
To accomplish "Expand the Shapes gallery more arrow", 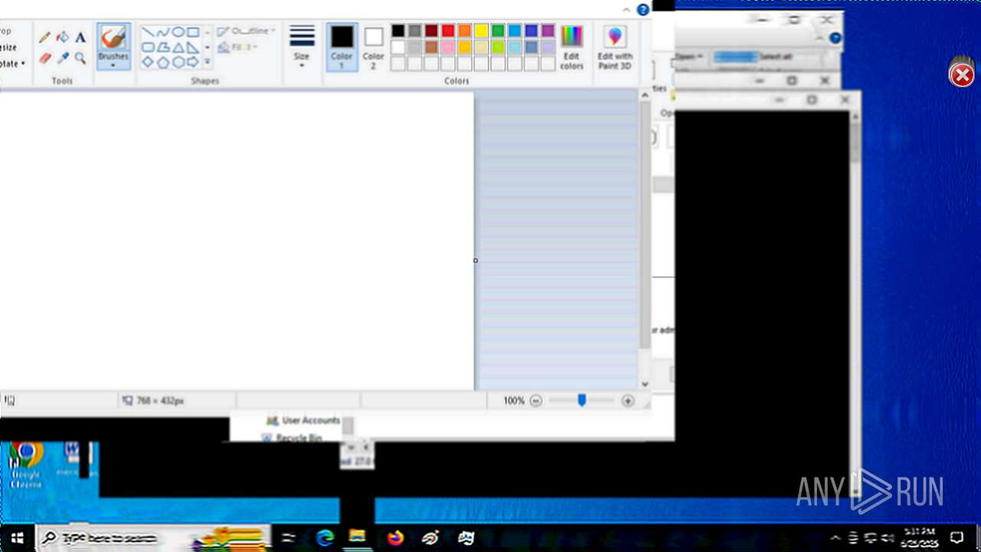I will (x=207, y=62).
